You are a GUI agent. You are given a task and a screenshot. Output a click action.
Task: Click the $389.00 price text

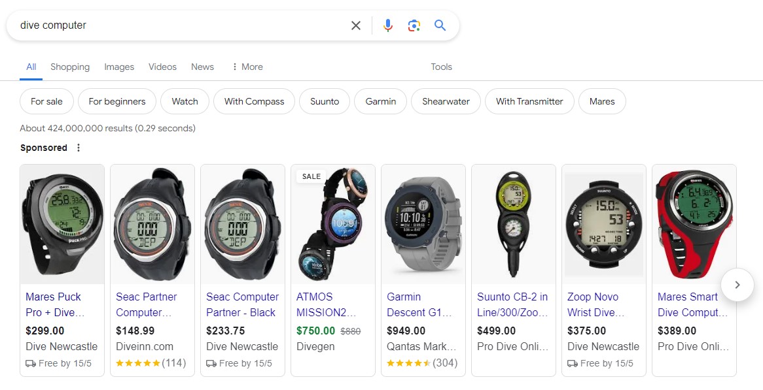click(677, 331)
